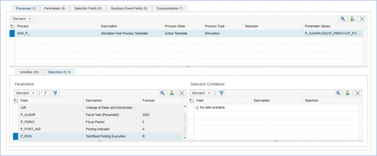
Task: Click select-all icon in Processes table header
Action: click(12, 26)
